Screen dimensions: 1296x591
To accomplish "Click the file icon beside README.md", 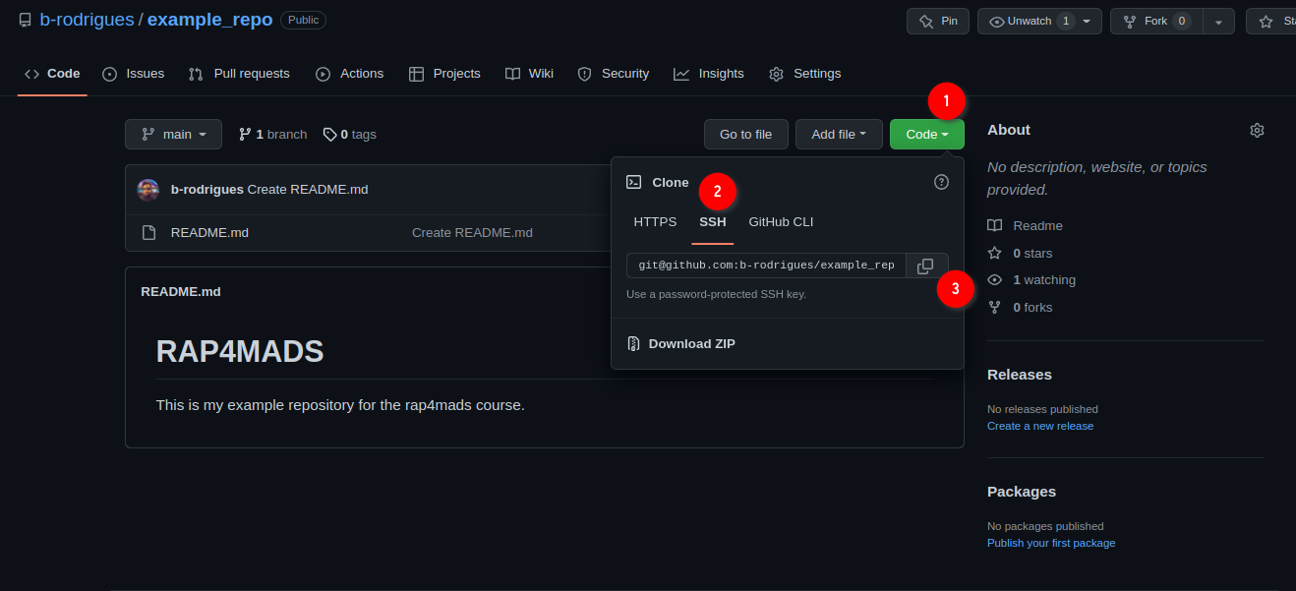I will 149,233.
